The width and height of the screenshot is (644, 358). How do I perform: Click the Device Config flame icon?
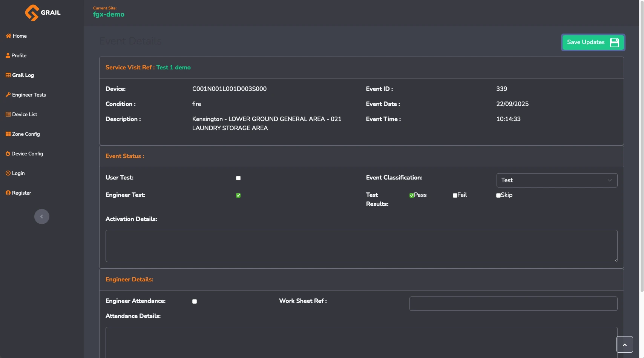pyautogui.click(x=8, y=154)
